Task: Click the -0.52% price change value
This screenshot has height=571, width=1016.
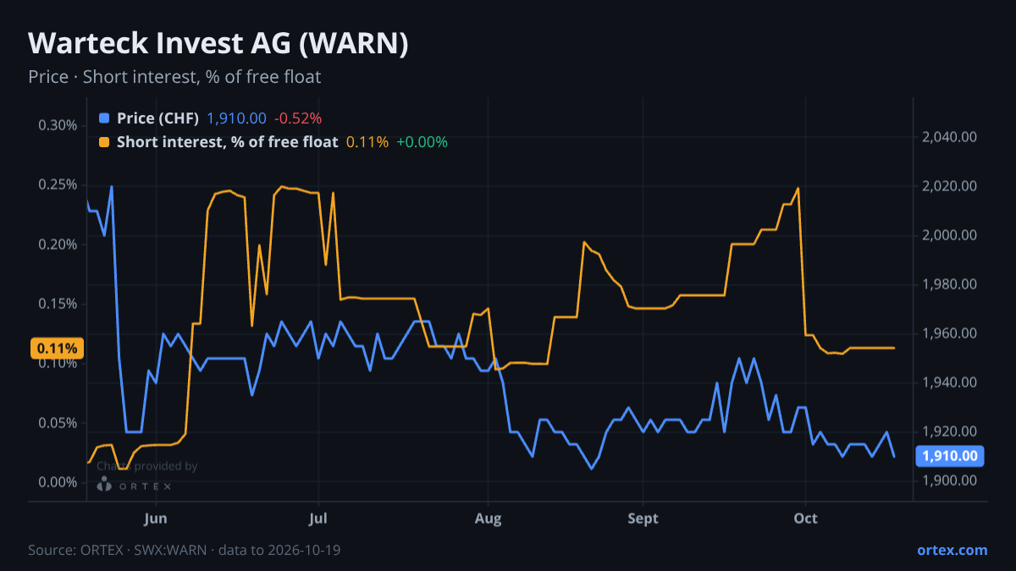Action: (298, 118)
